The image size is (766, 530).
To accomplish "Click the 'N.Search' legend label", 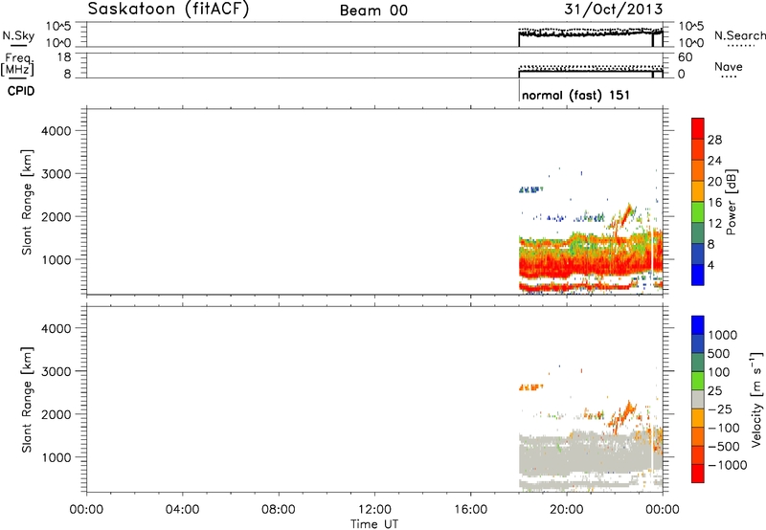I will pos(739,35).
